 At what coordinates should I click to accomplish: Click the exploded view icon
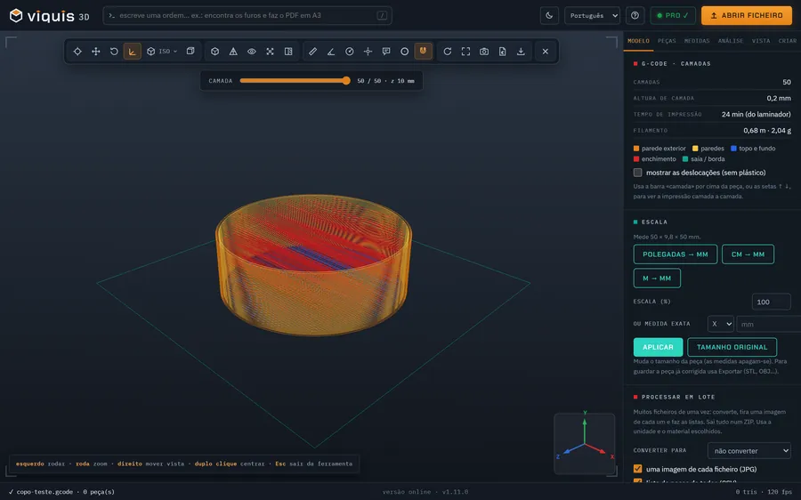[271, 51]
